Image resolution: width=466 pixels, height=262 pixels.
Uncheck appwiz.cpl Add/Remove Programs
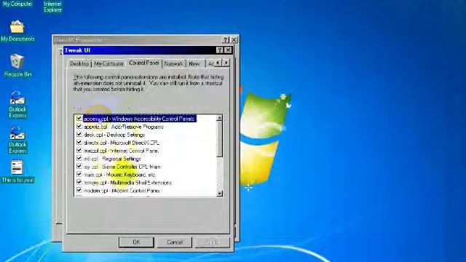pyautogui.click(x=79, y=126)
